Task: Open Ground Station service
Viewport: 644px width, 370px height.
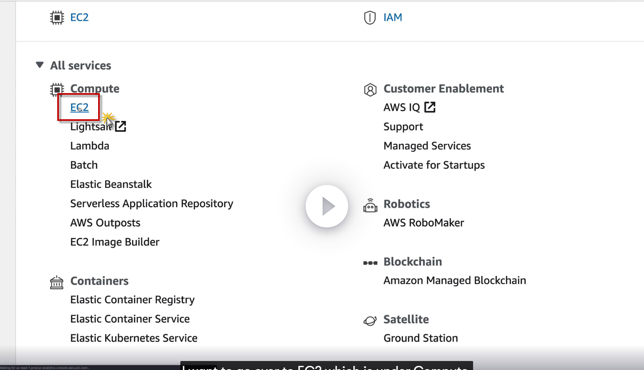Action: 420,338
